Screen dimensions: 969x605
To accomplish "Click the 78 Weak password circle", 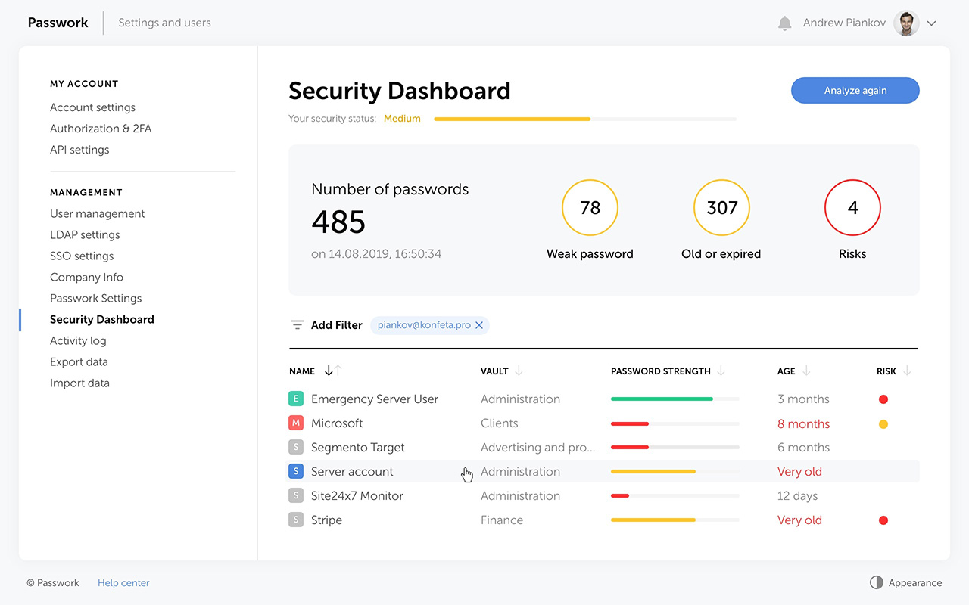I will point(590,208).
